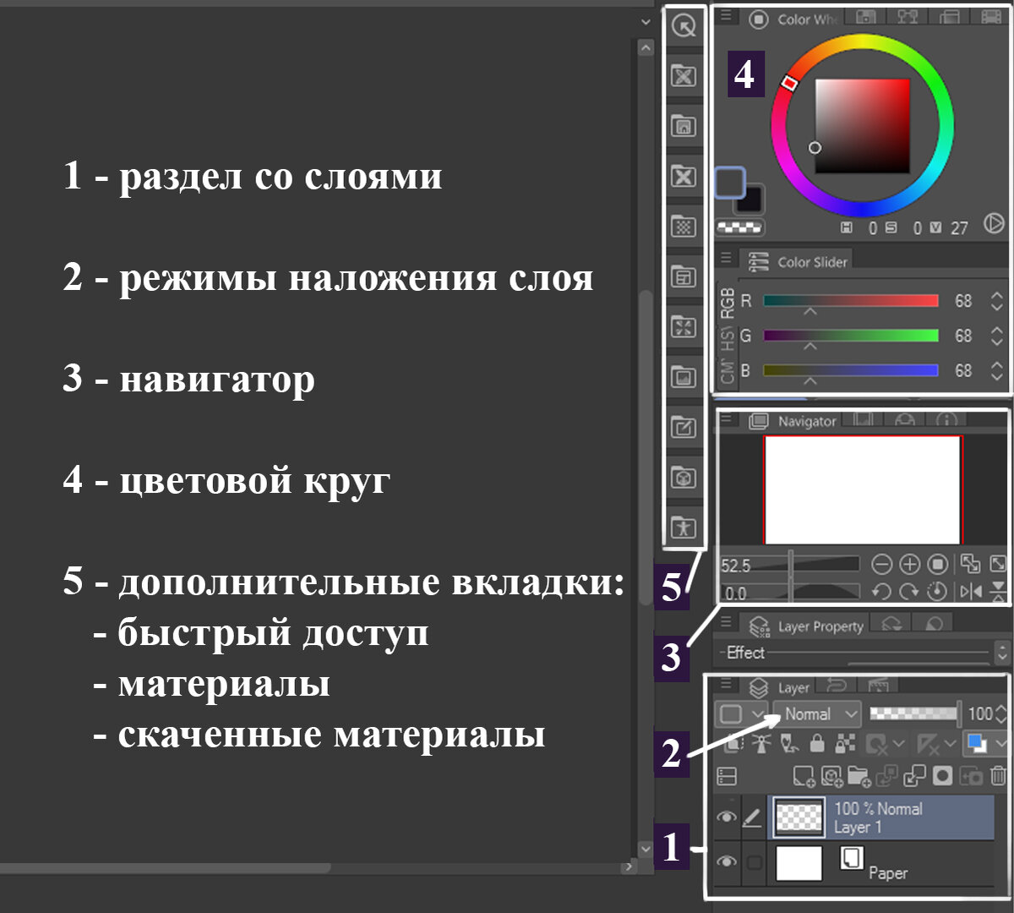Open the Normal blending mode dropdown
The image size is (1014, 913).
pos(817,714)
